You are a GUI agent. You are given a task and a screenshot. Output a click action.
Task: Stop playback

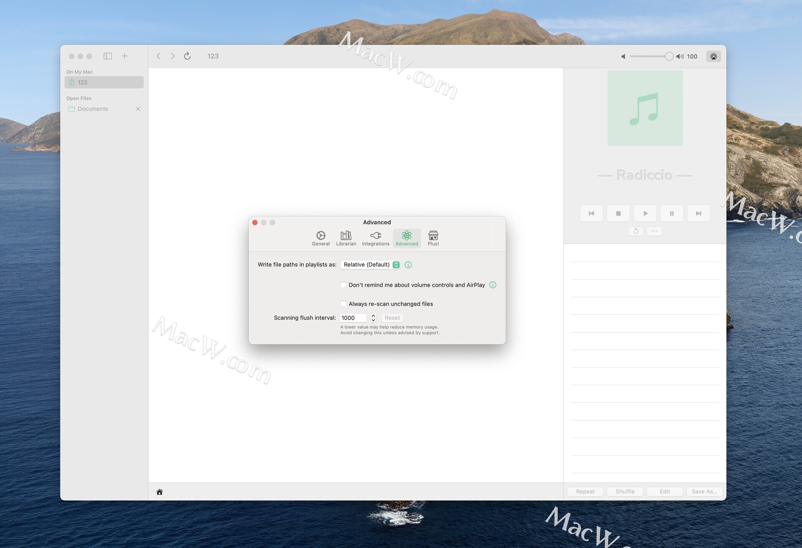point(618,213)
